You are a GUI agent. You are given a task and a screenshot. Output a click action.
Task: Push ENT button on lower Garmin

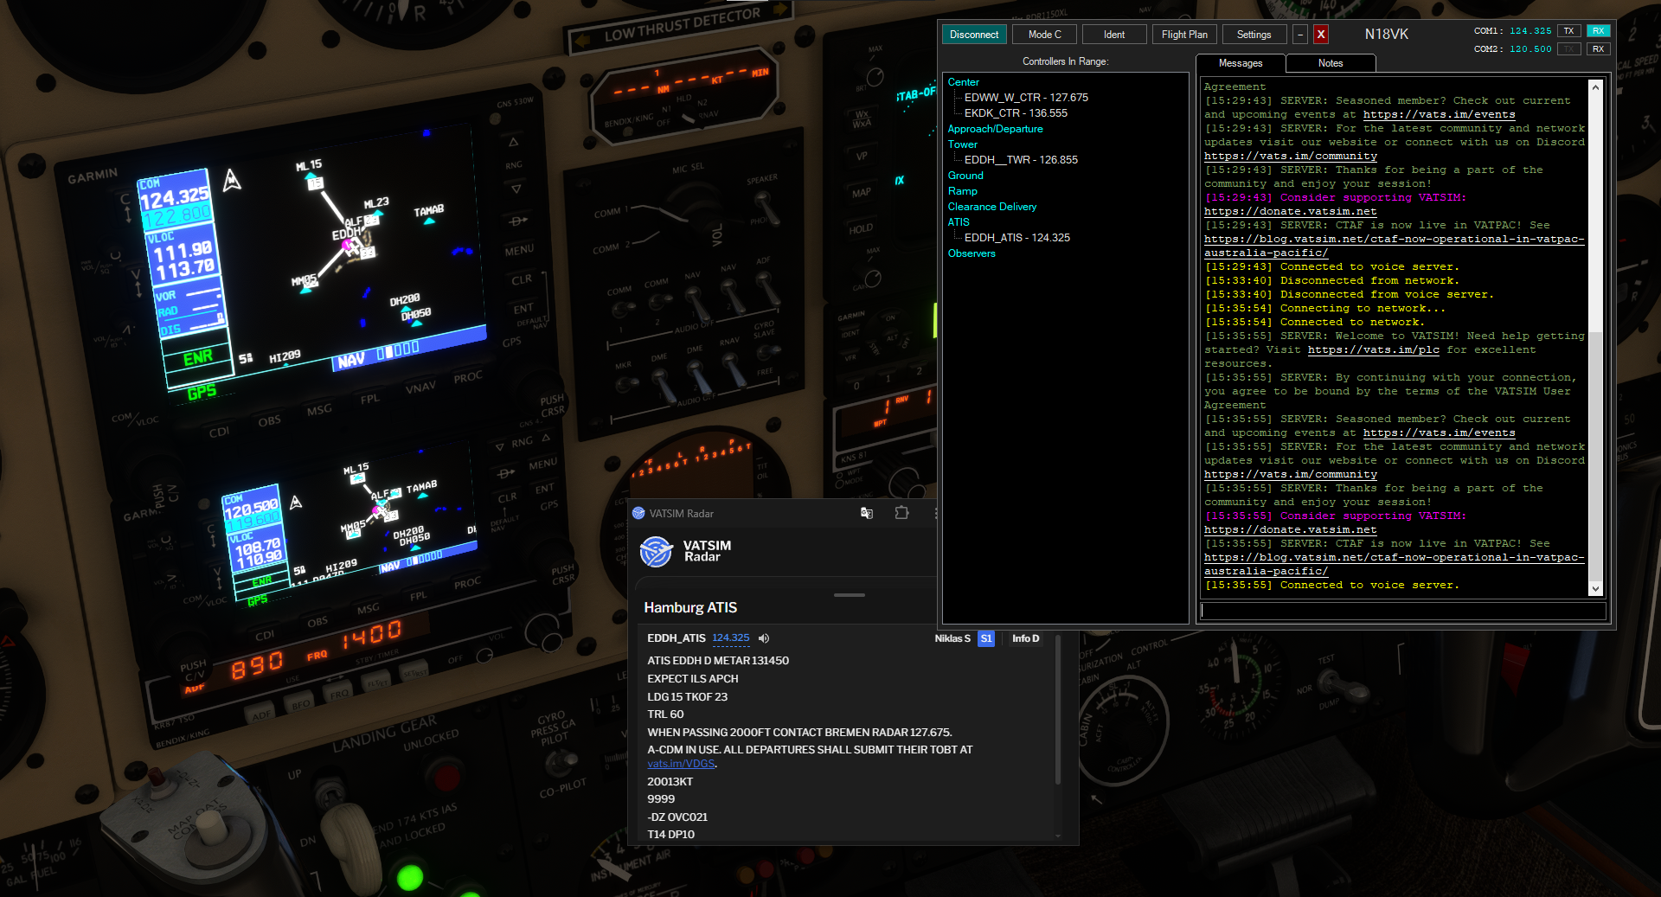pyautogui.click(x=544, y=489)
